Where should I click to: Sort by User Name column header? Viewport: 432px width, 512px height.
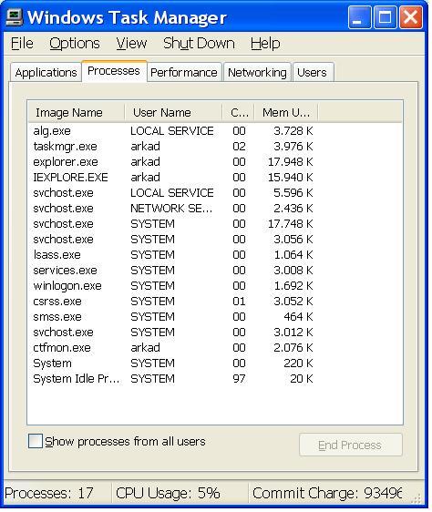tap(173, 112)
